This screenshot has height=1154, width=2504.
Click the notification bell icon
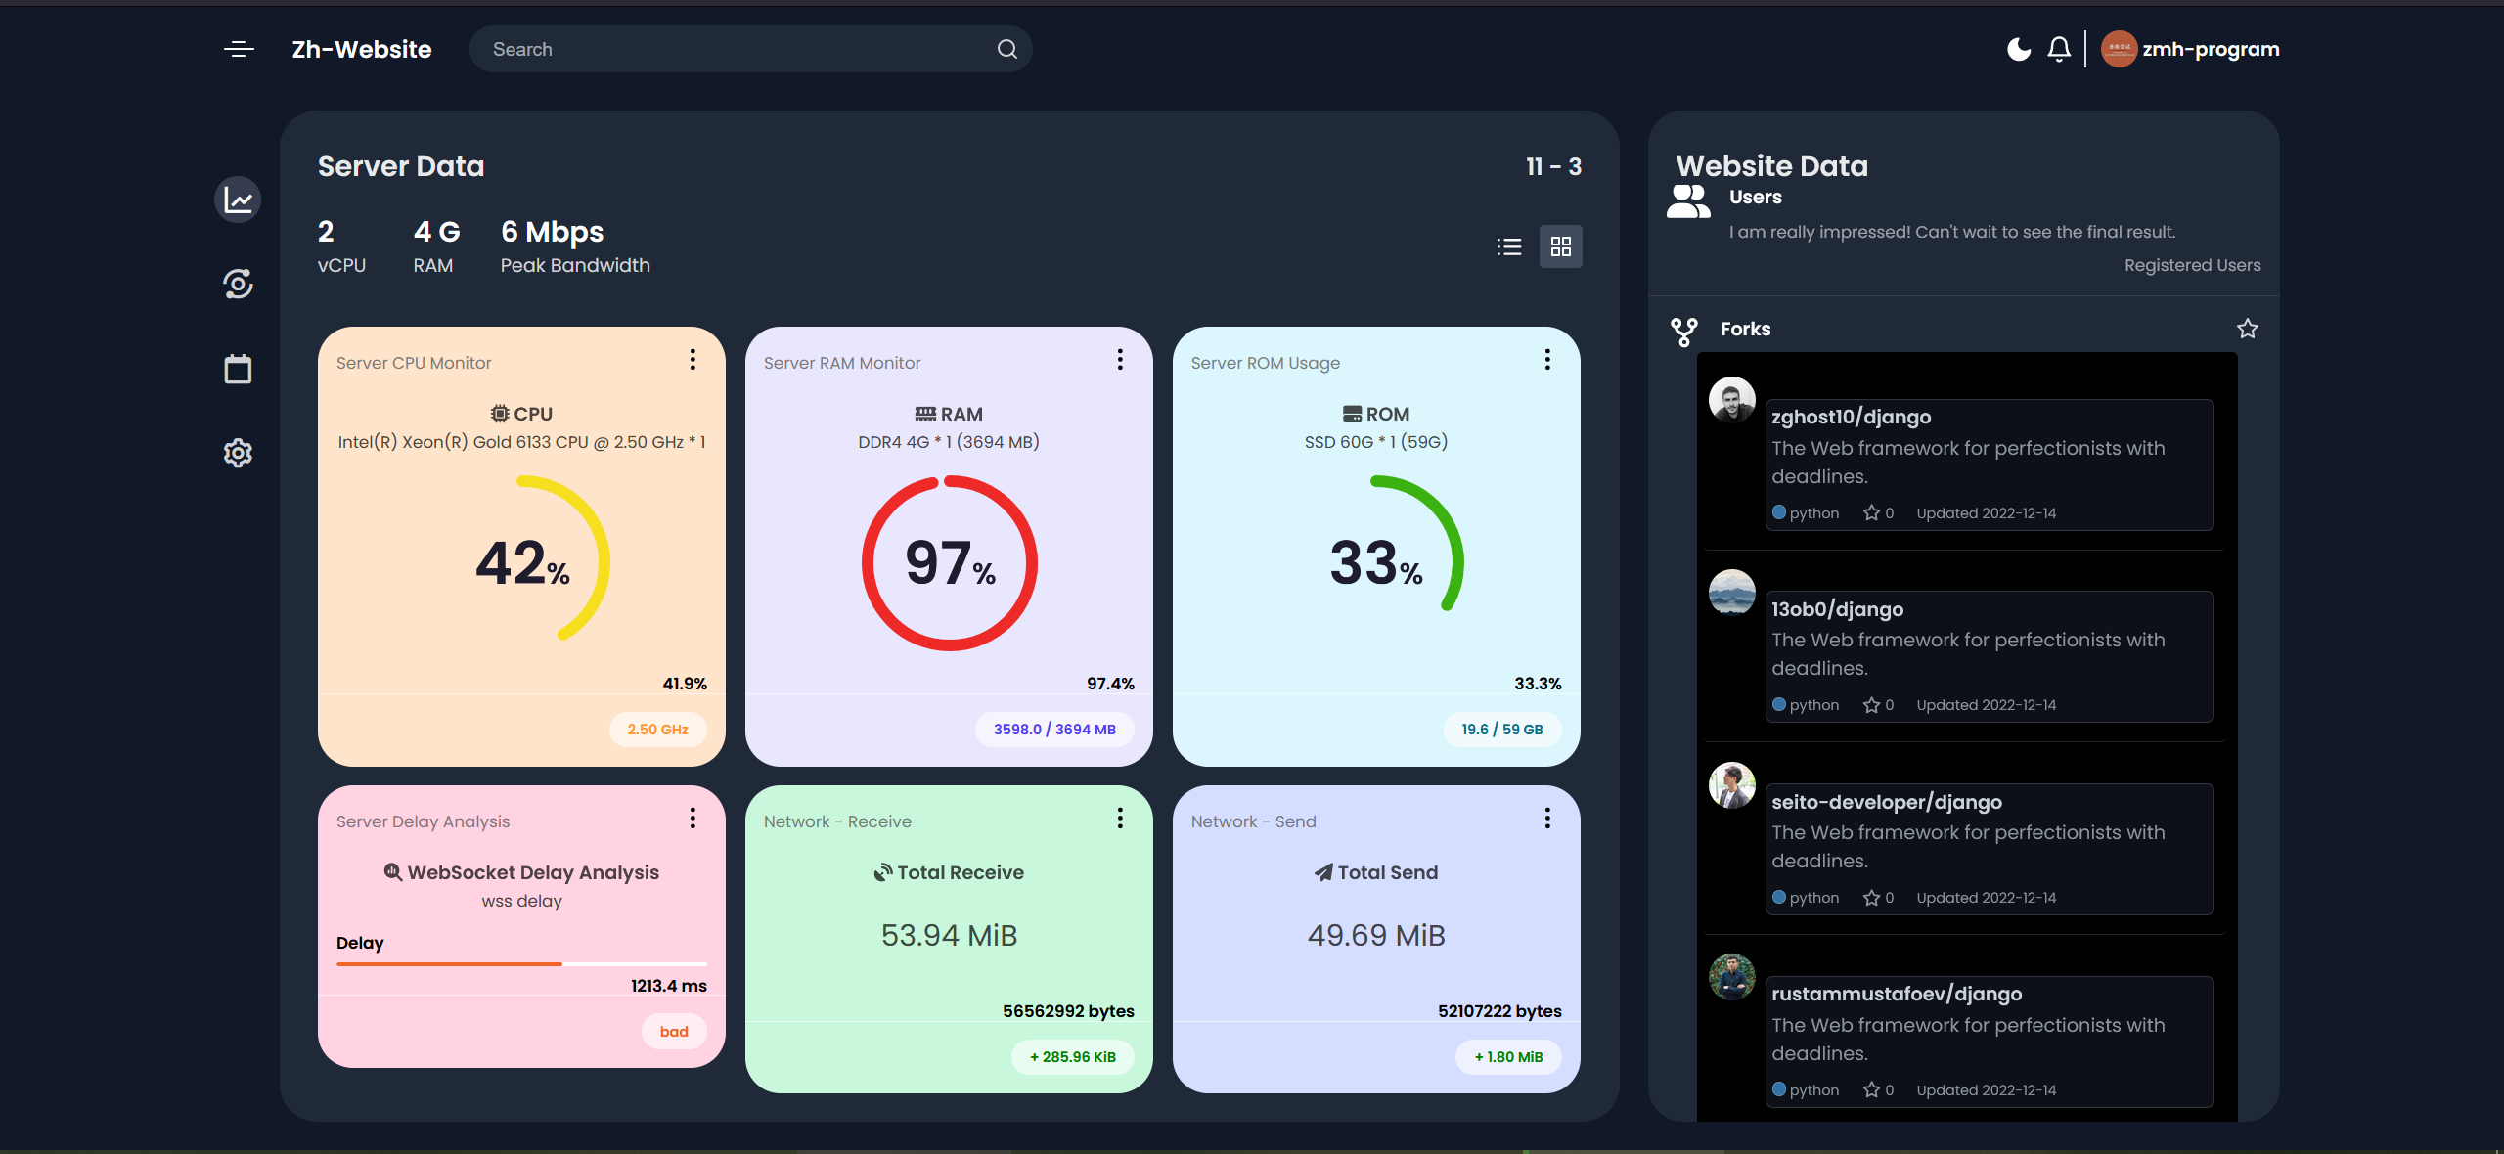[x=2060, y=48]
